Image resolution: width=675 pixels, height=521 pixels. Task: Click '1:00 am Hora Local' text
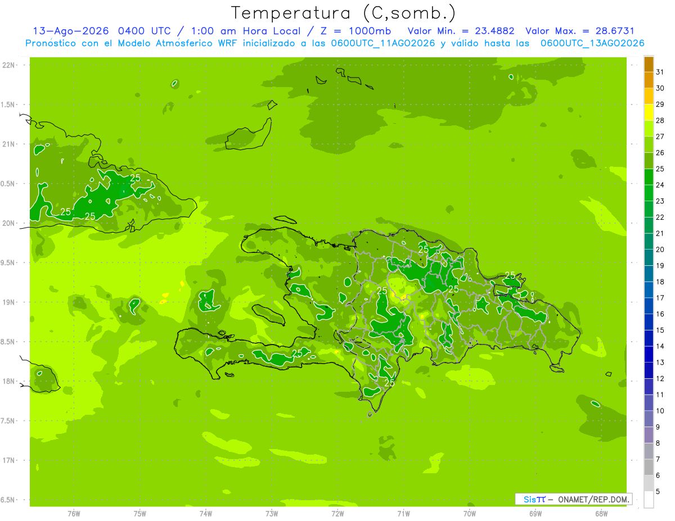(x=246, y=31)
